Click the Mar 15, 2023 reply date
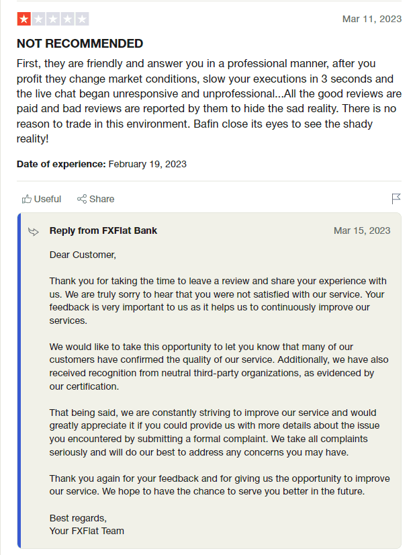The width and height of the screenshot is (417, 555). (x=361, y=230)
